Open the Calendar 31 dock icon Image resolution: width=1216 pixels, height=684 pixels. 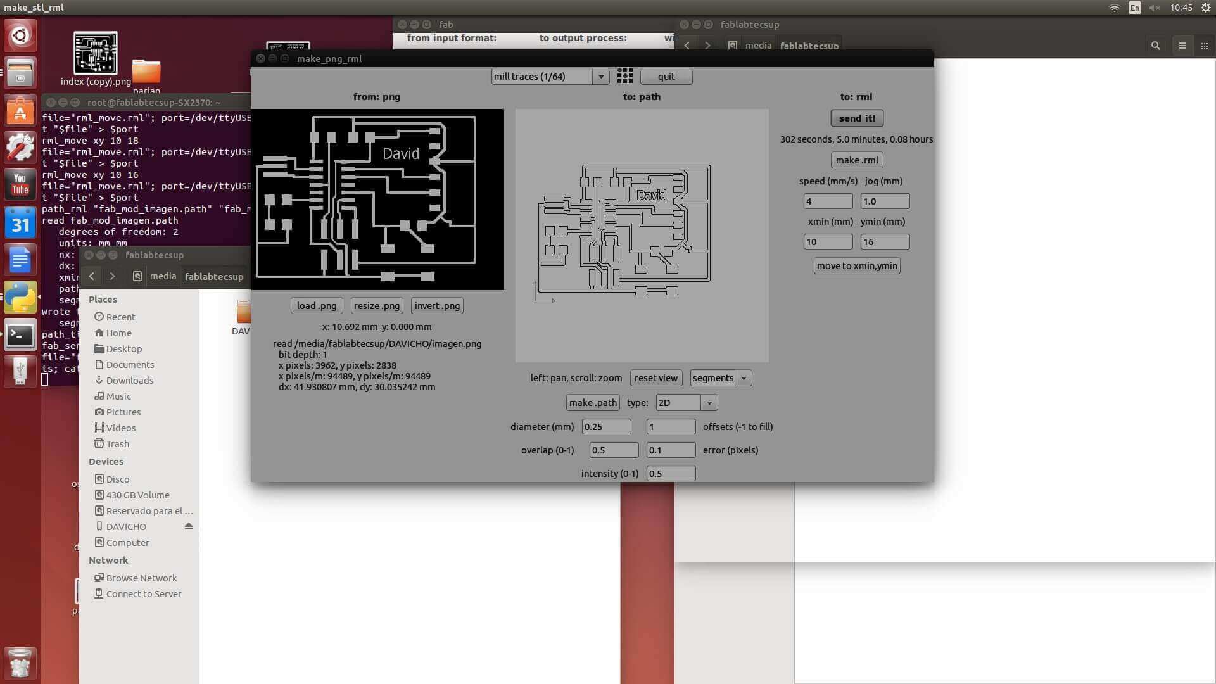[20, 223]
